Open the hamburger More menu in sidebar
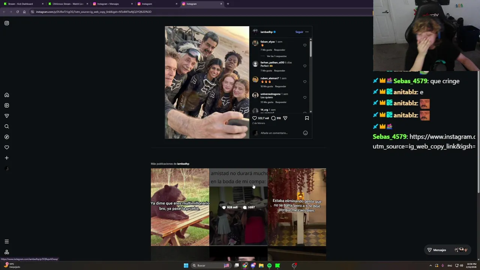The image size is (480, 270). click(7, 241)
